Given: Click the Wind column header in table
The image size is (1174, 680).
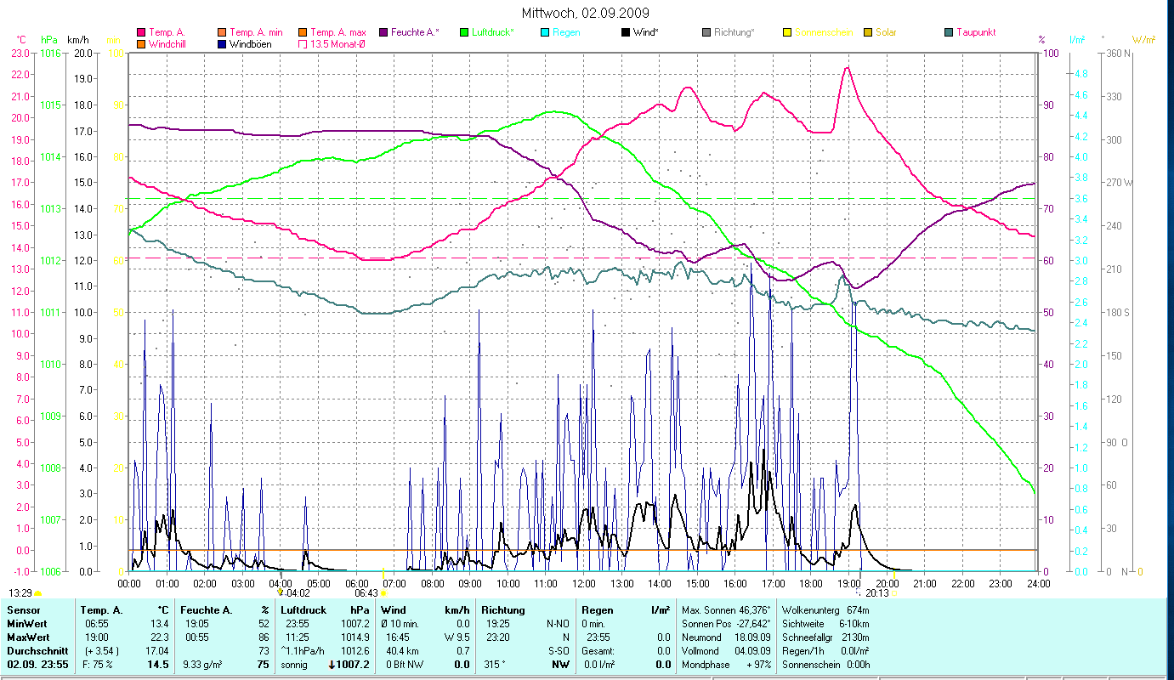Looking at the screenshot, I should pos(394,610).
